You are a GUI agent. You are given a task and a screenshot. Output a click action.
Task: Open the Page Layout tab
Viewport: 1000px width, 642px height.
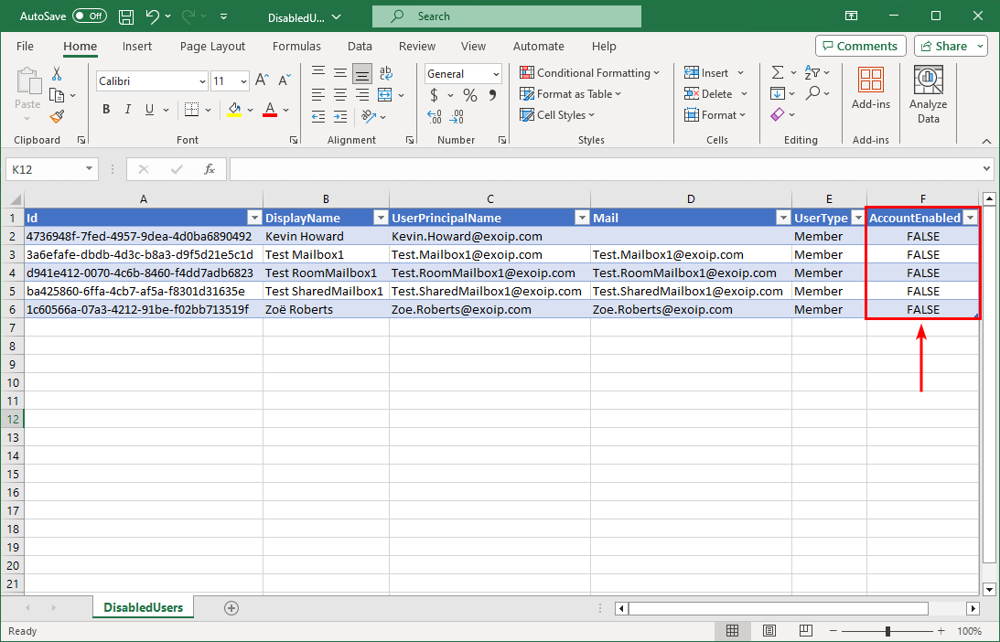(212, 47)
